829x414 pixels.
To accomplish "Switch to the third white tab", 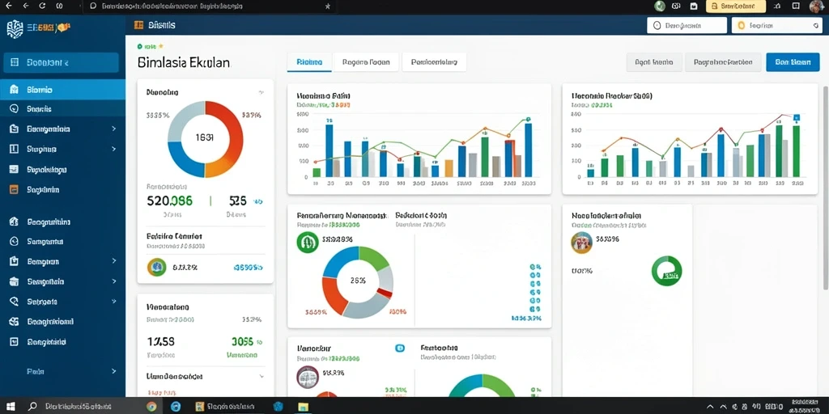I will 434,61.
